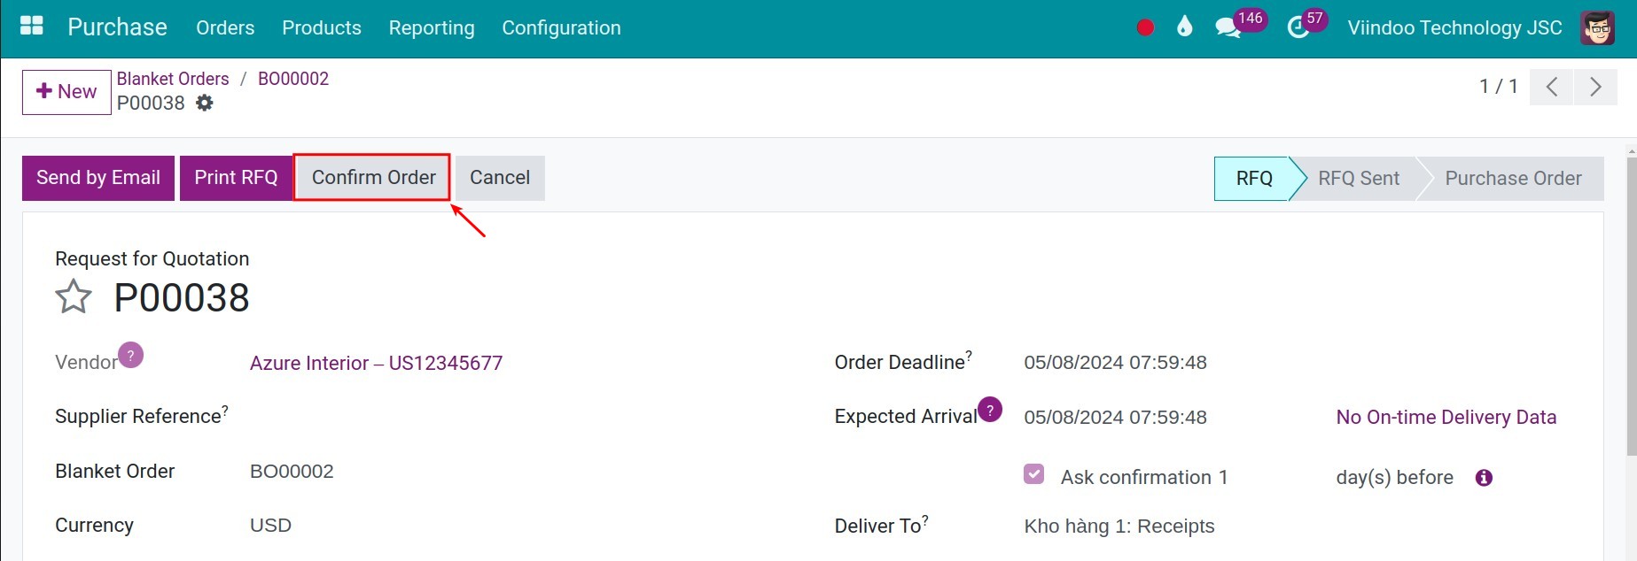Open the activities clock icon
Screen dimensions: 1637x561
click(1298, 28)
